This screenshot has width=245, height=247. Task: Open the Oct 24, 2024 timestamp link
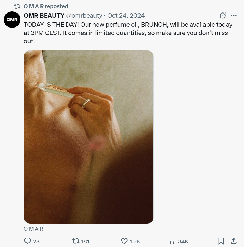tap(126, 15)
